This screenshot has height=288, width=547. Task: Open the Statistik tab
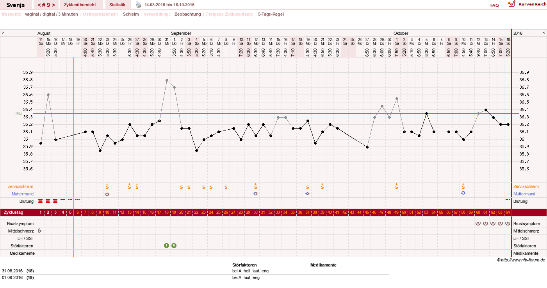click(117, 5)
